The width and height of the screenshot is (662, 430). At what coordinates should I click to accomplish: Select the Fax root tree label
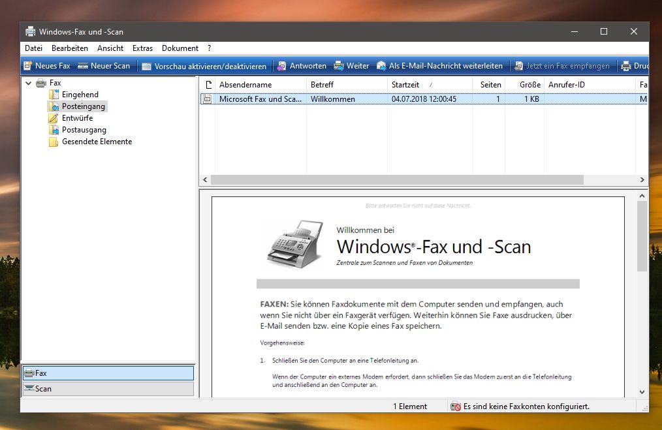coord(55,83)
